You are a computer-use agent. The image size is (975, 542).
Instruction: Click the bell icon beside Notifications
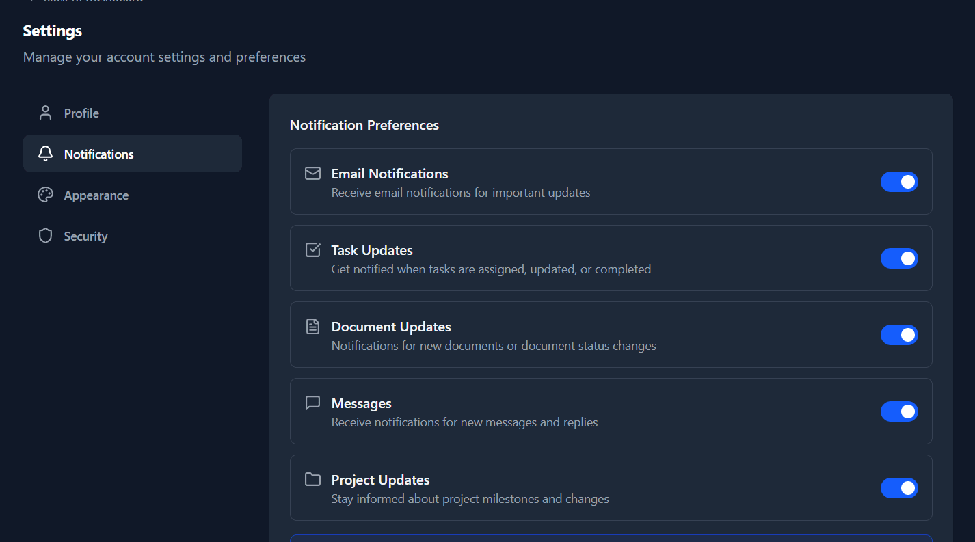pos(45,153)
